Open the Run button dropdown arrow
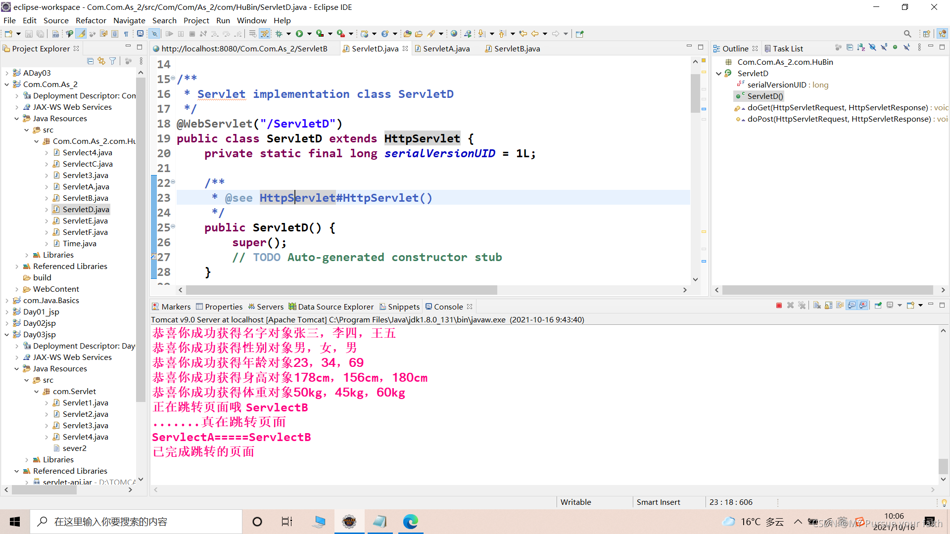Image resolution: width=950 pixels, height=534 pixels. 309,34
